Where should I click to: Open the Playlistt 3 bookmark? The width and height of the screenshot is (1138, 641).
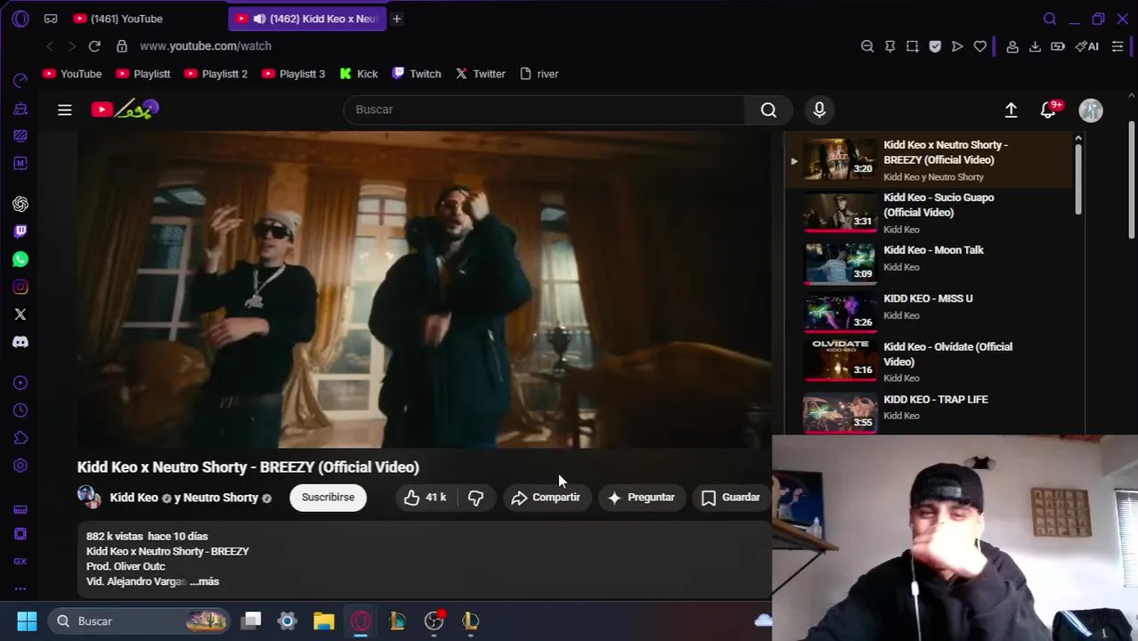point(294,74)
